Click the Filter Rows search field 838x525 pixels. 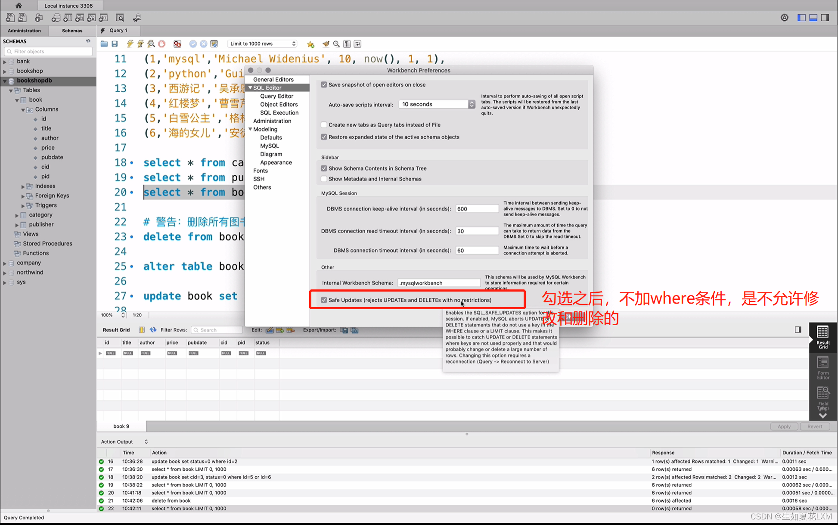click(217, 330)
